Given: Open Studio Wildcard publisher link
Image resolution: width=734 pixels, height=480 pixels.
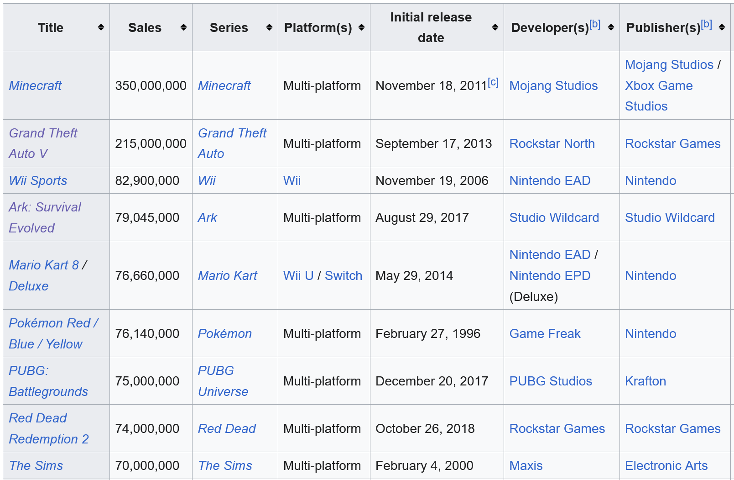Looking at the screenshot, I should click(670, 217).
